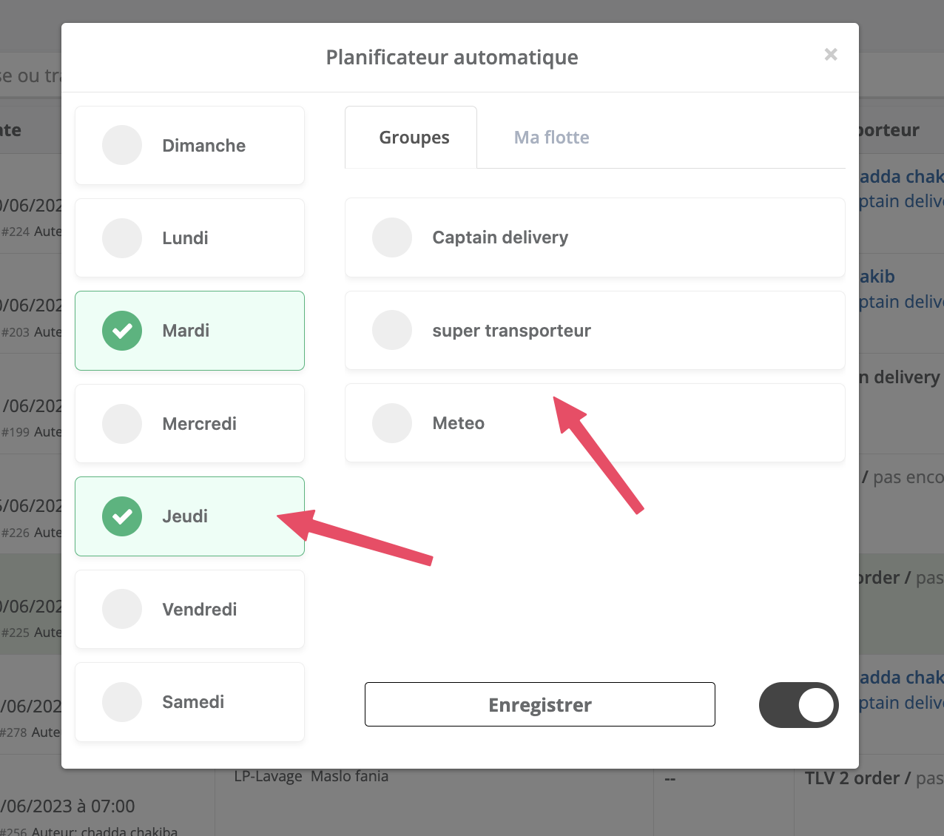Select the Samedi circle indicator
Screen dimensions: 944x836
coord(122,702)
